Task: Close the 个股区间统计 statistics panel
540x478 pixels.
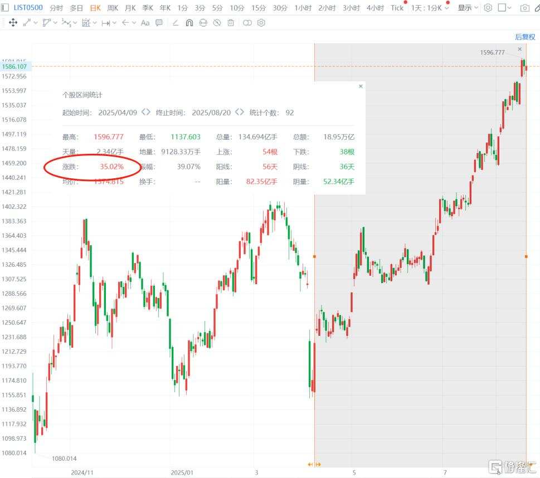Action: [x=361, y=86]
